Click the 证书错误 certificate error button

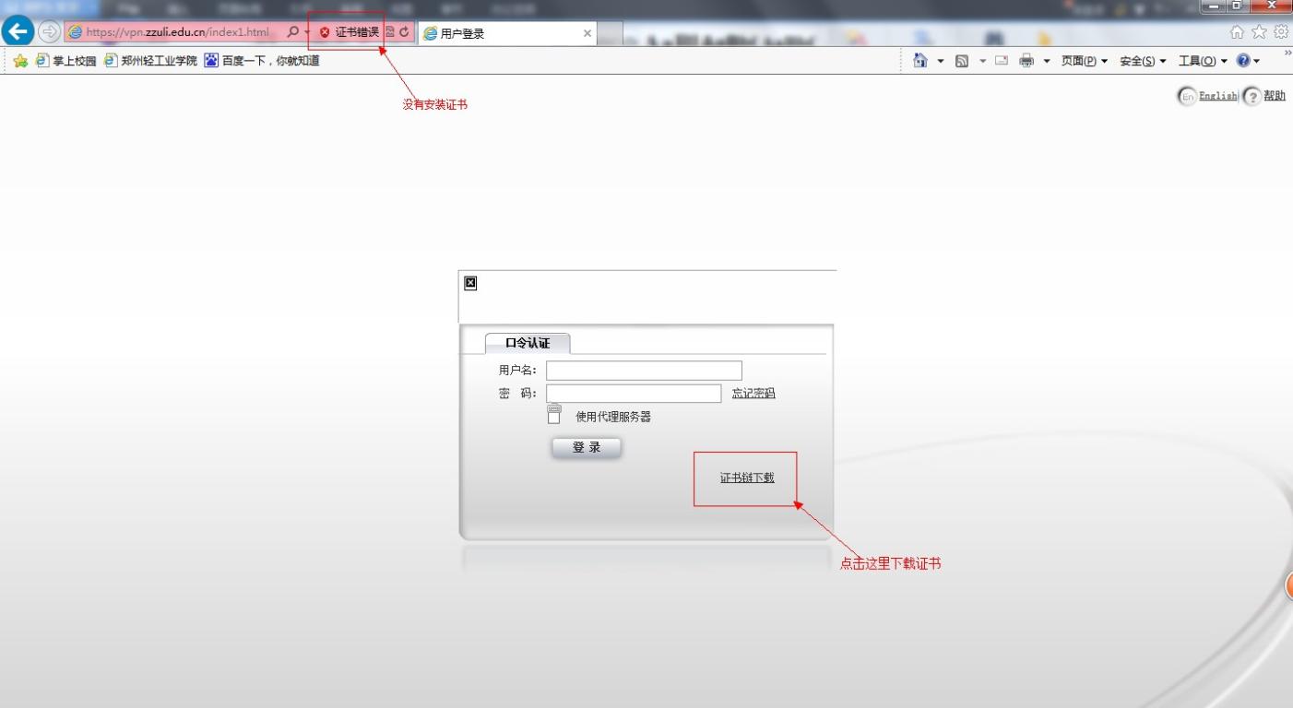click(x=350, y=32)
